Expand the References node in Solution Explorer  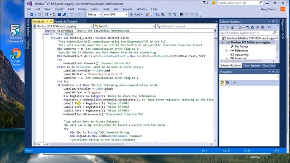[x=227, y=50]
